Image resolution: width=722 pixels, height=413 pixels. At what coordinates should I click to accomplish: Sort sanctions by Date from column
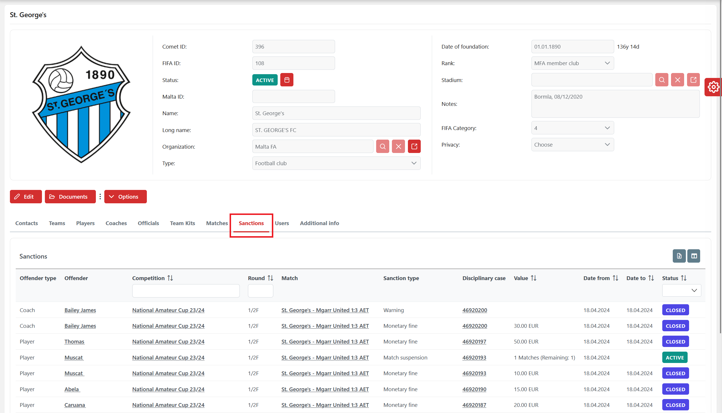click(615, 278)
